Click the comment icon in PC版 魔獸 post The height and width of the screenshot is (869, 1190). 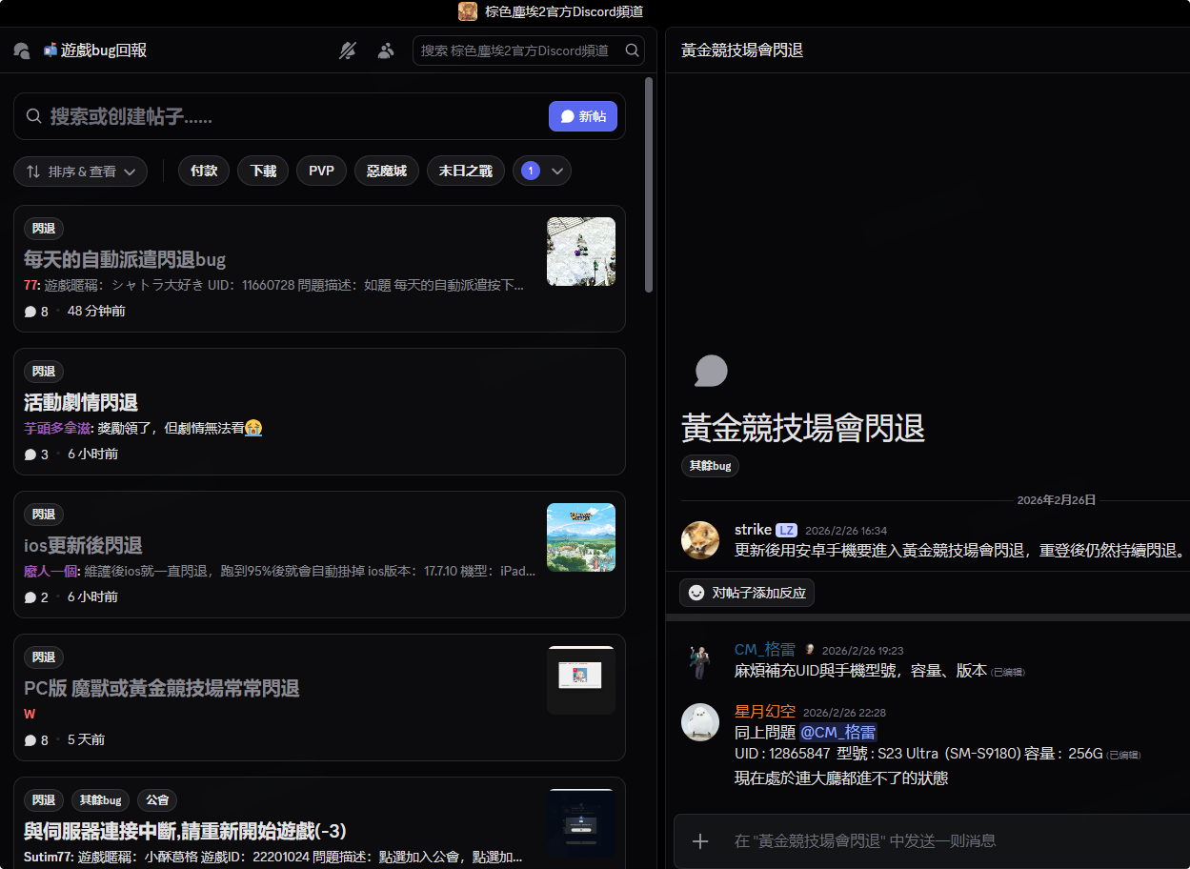pyautogui.click(x=30, y=740)
